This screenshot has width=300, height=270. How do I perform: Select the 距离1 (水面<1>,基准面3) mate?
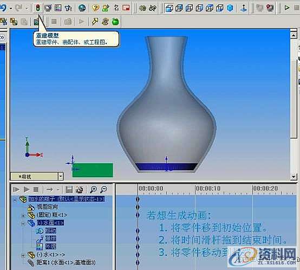[66, 262]
